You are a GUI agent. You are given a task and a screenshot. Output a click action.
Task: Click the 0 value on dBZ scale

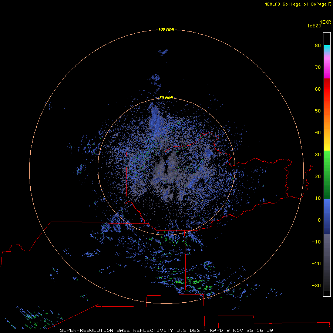319,220
